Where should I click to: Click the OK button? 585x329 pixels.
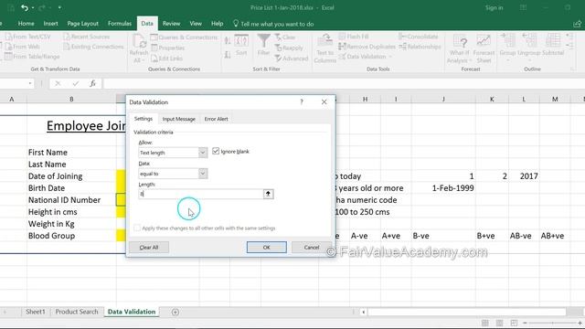click(x=266, y=248)
